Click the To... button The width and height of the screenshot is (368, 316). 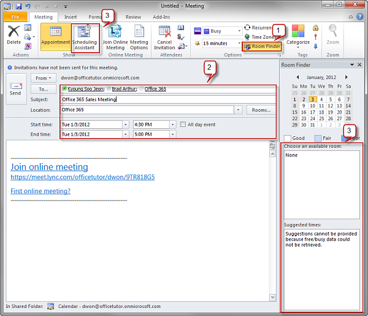click(x=44, y=89)
